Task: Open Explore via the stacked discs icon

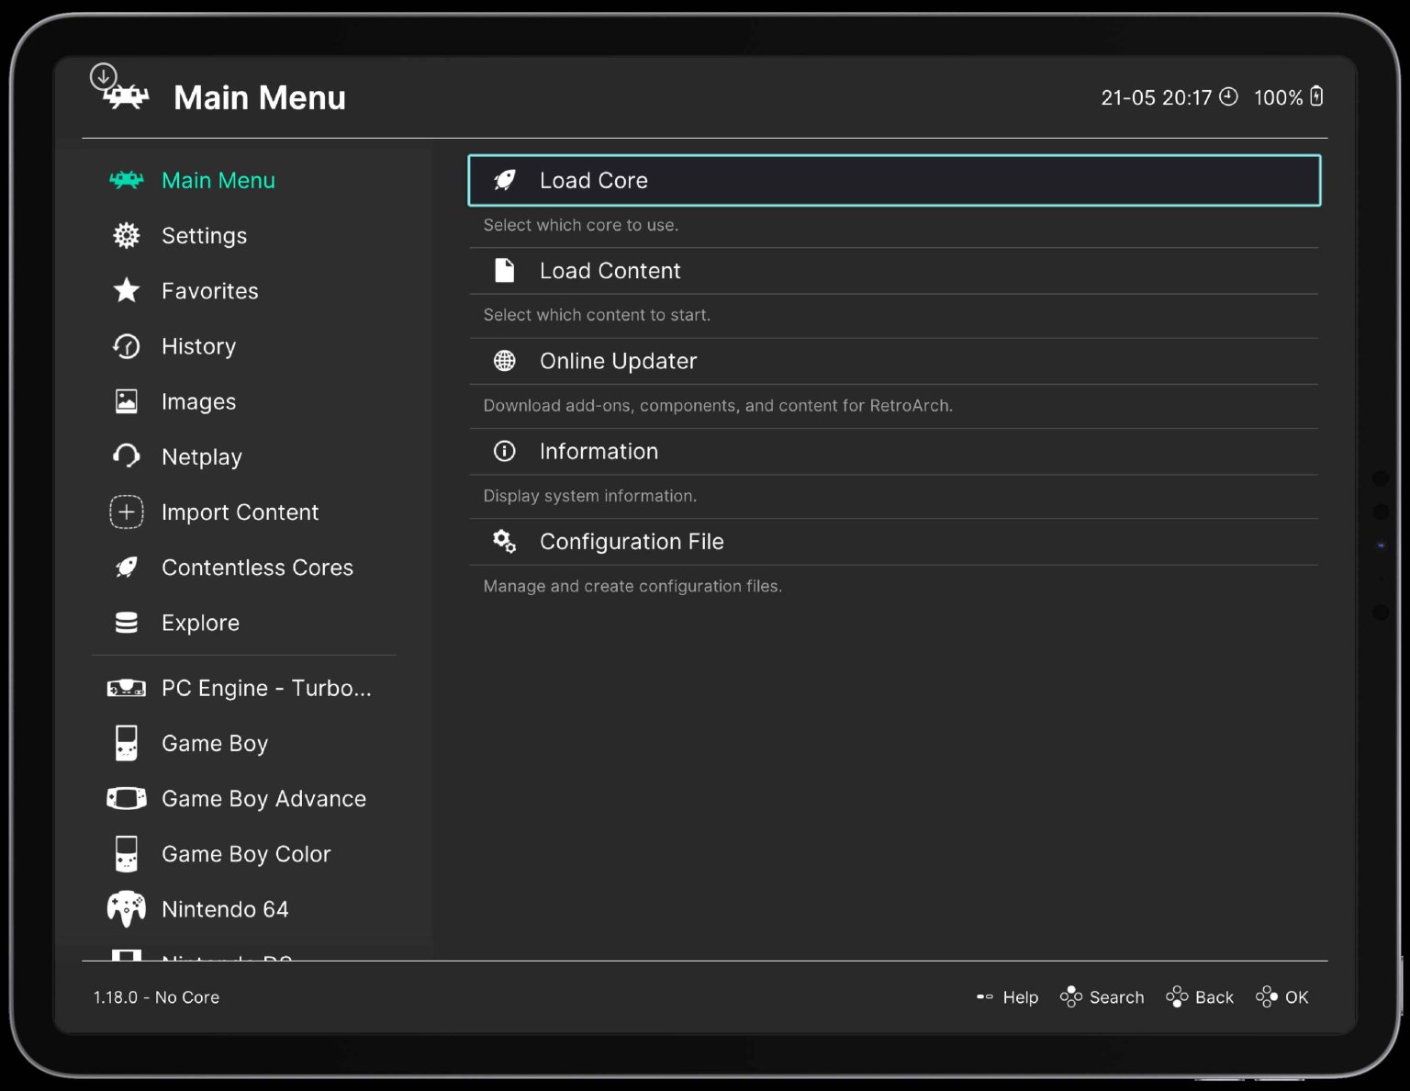Action: pos(126,622)
